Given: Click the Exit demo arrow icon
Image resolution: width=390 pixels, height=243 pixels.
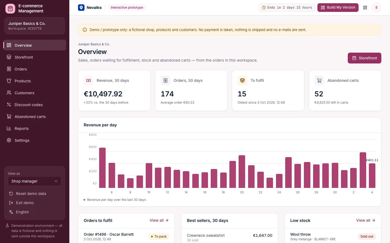Looking at the screenshot, I should 11,203.
